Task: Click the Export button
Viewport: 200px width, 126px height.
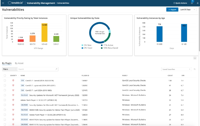Action: pyautogui.click(x=172, y=10)
